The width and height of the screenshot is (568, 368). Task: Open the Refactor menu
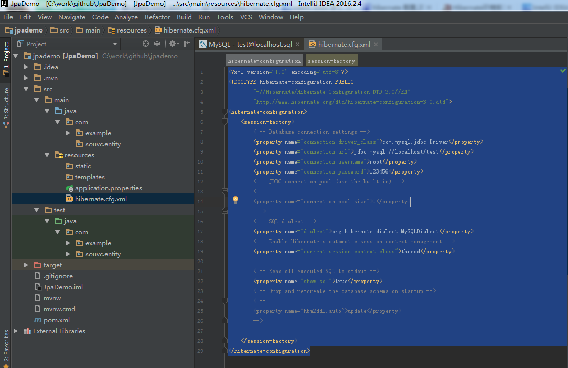[157, 17]
